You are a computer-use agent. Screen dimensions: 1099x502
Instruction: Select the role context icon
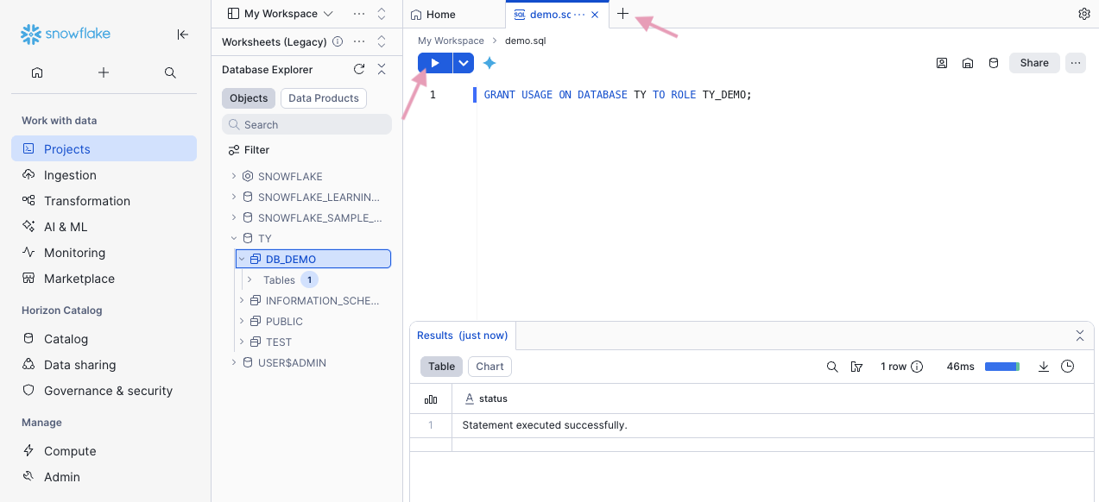(942, 63)
